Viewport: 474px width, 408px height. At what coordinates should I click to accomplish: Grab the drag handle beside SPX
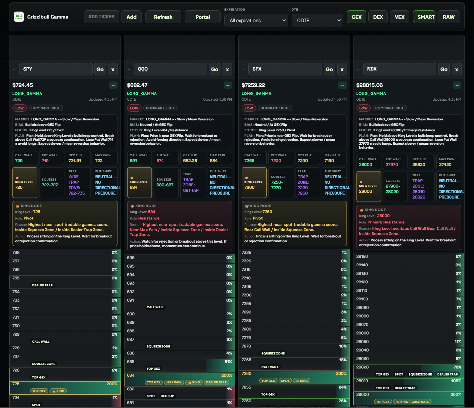click(244, 69)
